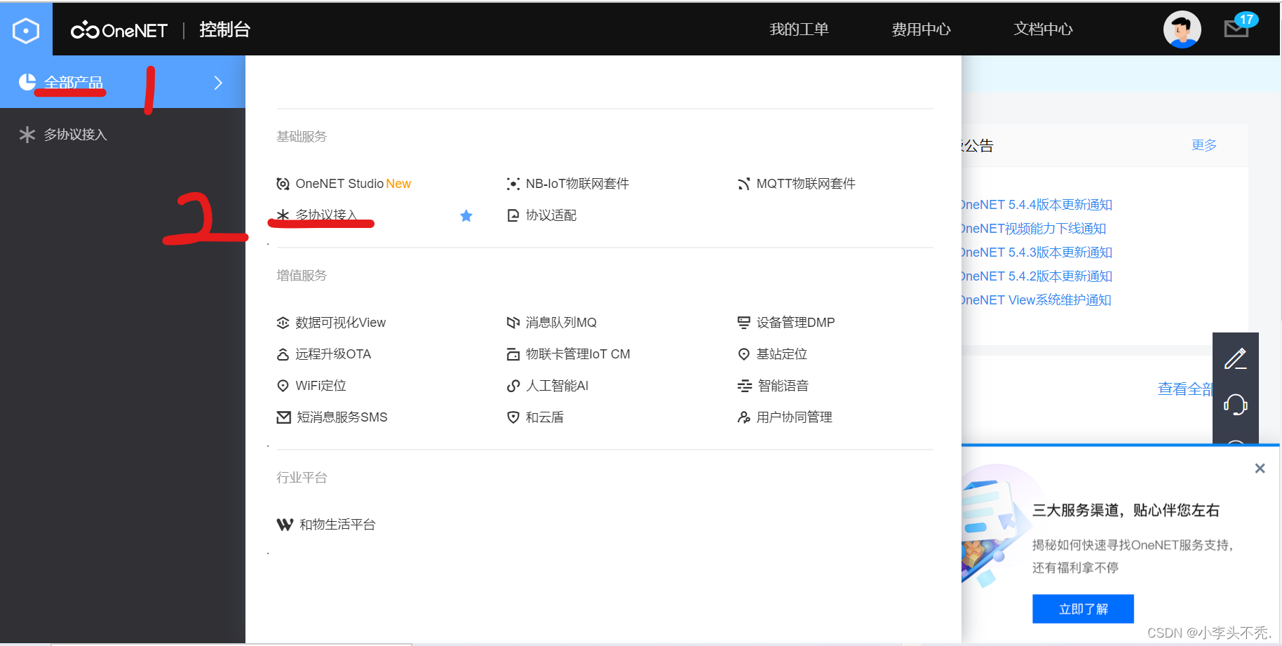Screen dimensions: 1282x646
Task: Expand the 全部产品 menu arrow
Action: [218, 83]
